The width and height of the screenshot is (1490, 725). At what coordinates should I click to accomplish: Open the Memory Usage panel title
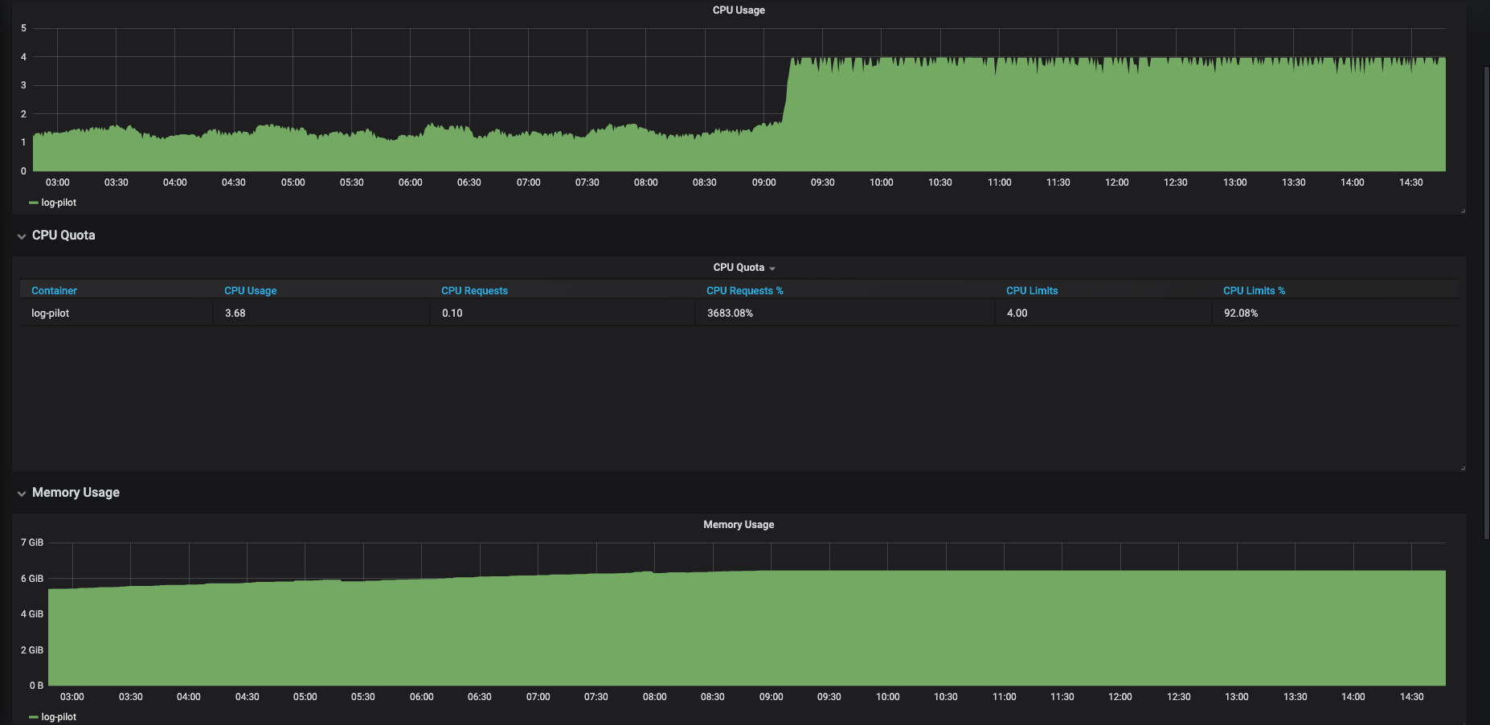(738, 524)
